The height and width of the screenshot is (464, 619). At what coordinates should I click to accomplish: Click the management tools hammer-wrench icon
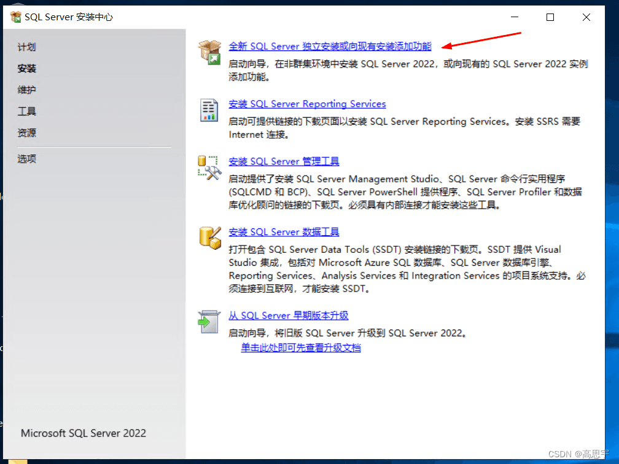click(209, 168)
